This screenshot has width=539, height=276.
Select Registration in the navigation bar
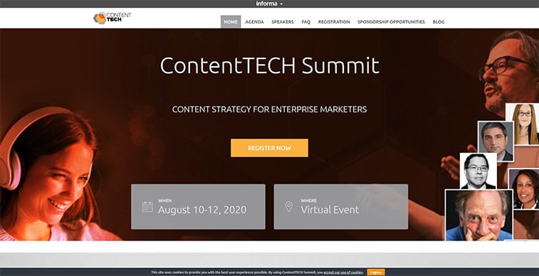[x=334, y=21]
